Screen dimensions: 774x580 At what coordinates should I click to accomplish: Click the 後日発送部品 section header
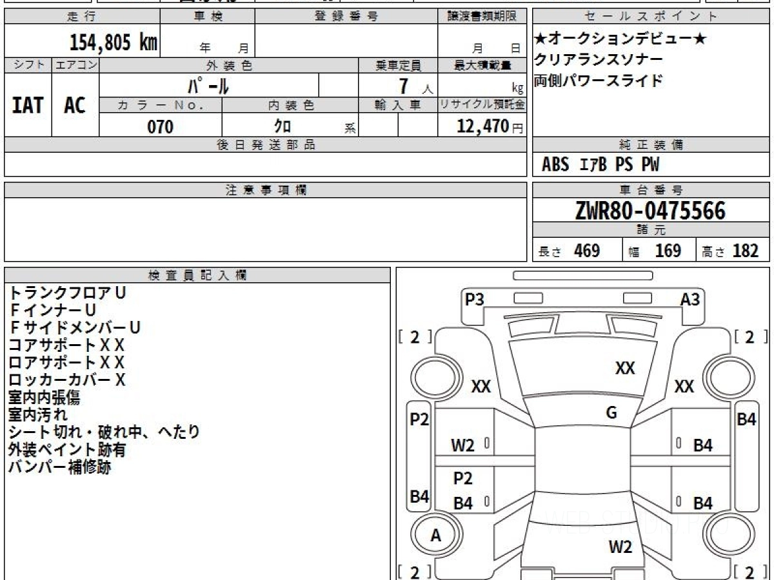(x=266, y=145)
